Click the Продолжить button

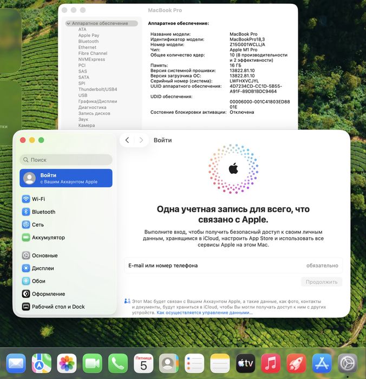[x=322, y=282]
